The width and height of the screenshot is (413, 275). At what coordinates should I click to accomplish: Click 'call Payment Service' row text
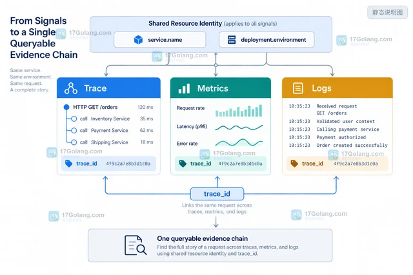pyautogui.click(x=104, y=130)
